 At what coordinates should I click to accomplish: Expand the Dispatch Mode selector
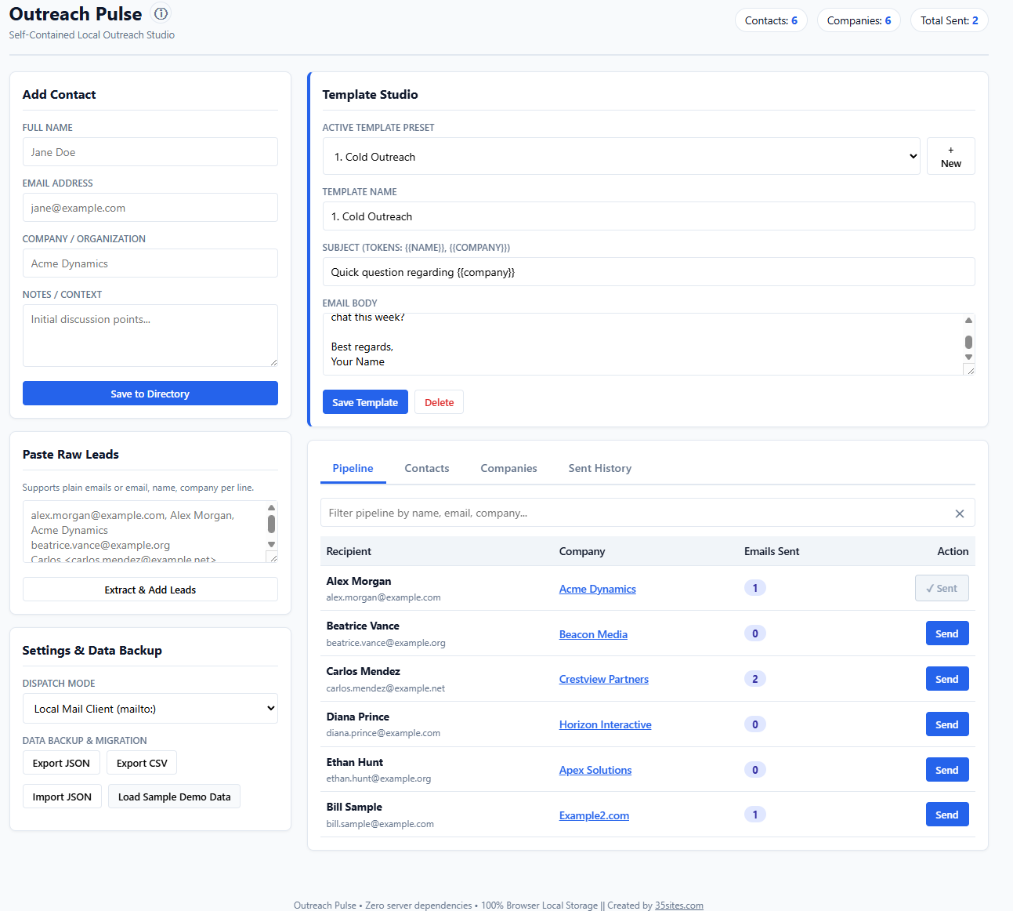(150, 709)
